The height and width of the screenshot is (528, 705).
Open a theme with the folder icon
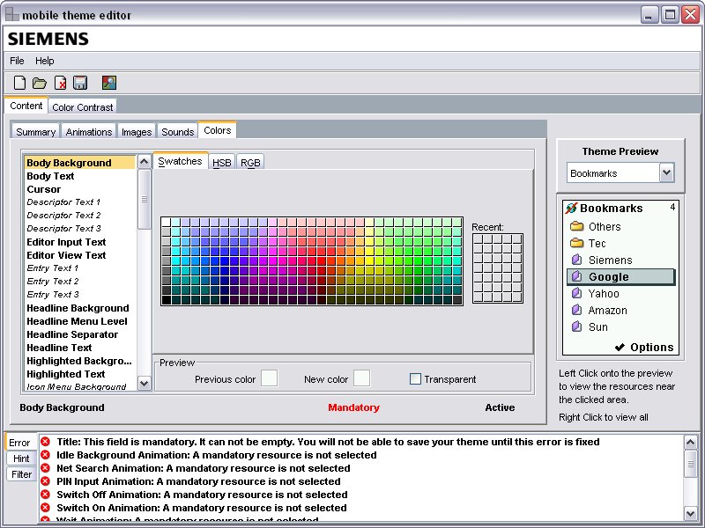[x=40, y=83]
